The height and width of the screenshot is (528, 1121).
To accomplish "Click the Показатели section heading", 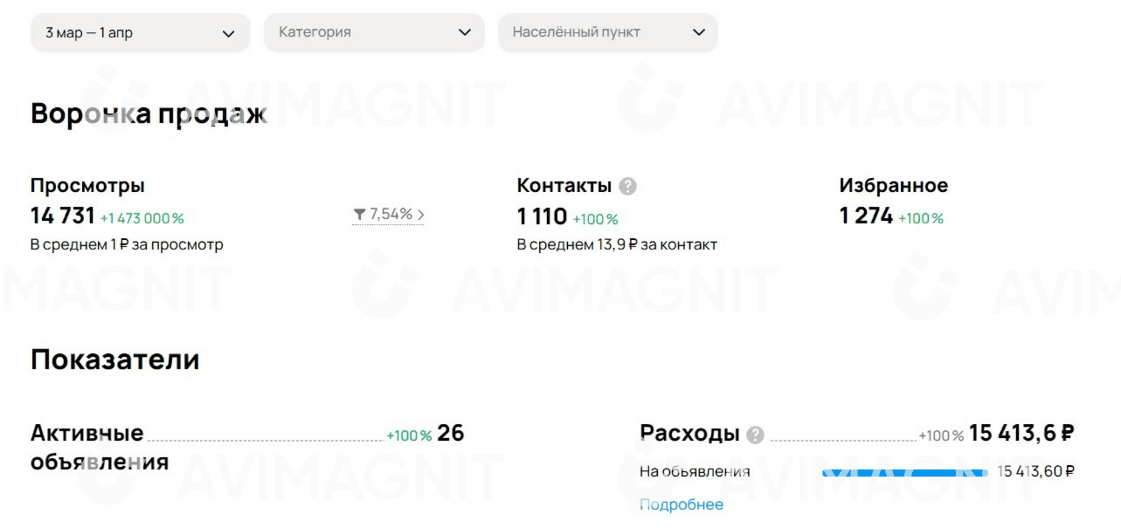I will point(114,359).
